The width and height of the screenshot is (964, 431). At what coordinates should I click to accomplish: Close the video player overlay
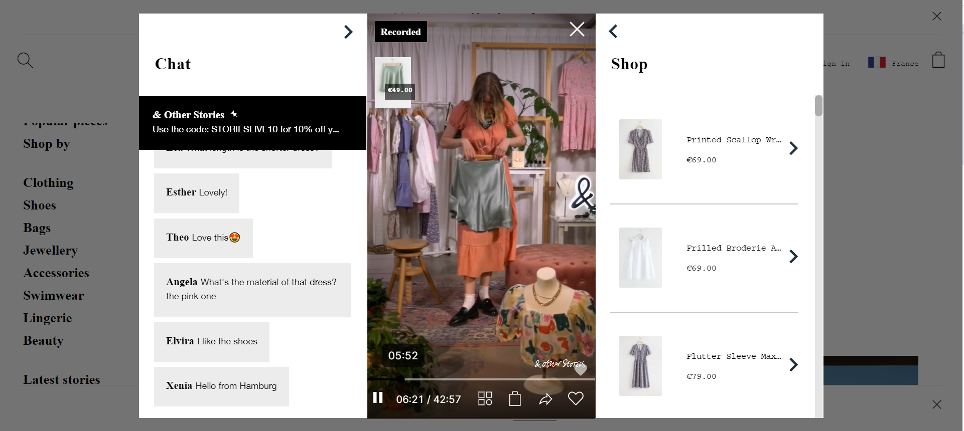[x=577, y=29]
